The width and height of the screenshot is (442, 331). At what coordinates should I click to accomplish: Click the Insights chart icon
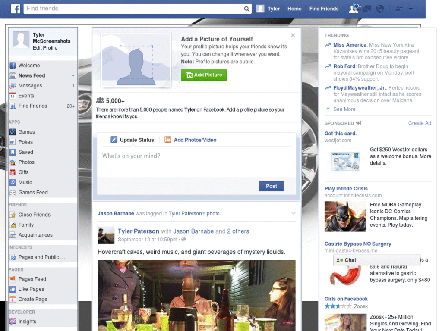click(x=13, y=322)
